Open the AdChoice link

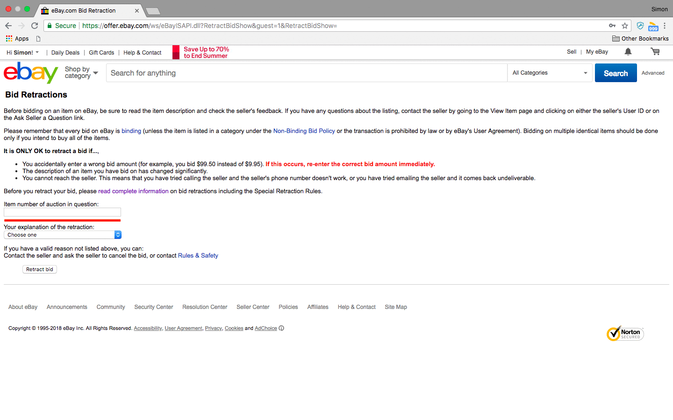266,329
